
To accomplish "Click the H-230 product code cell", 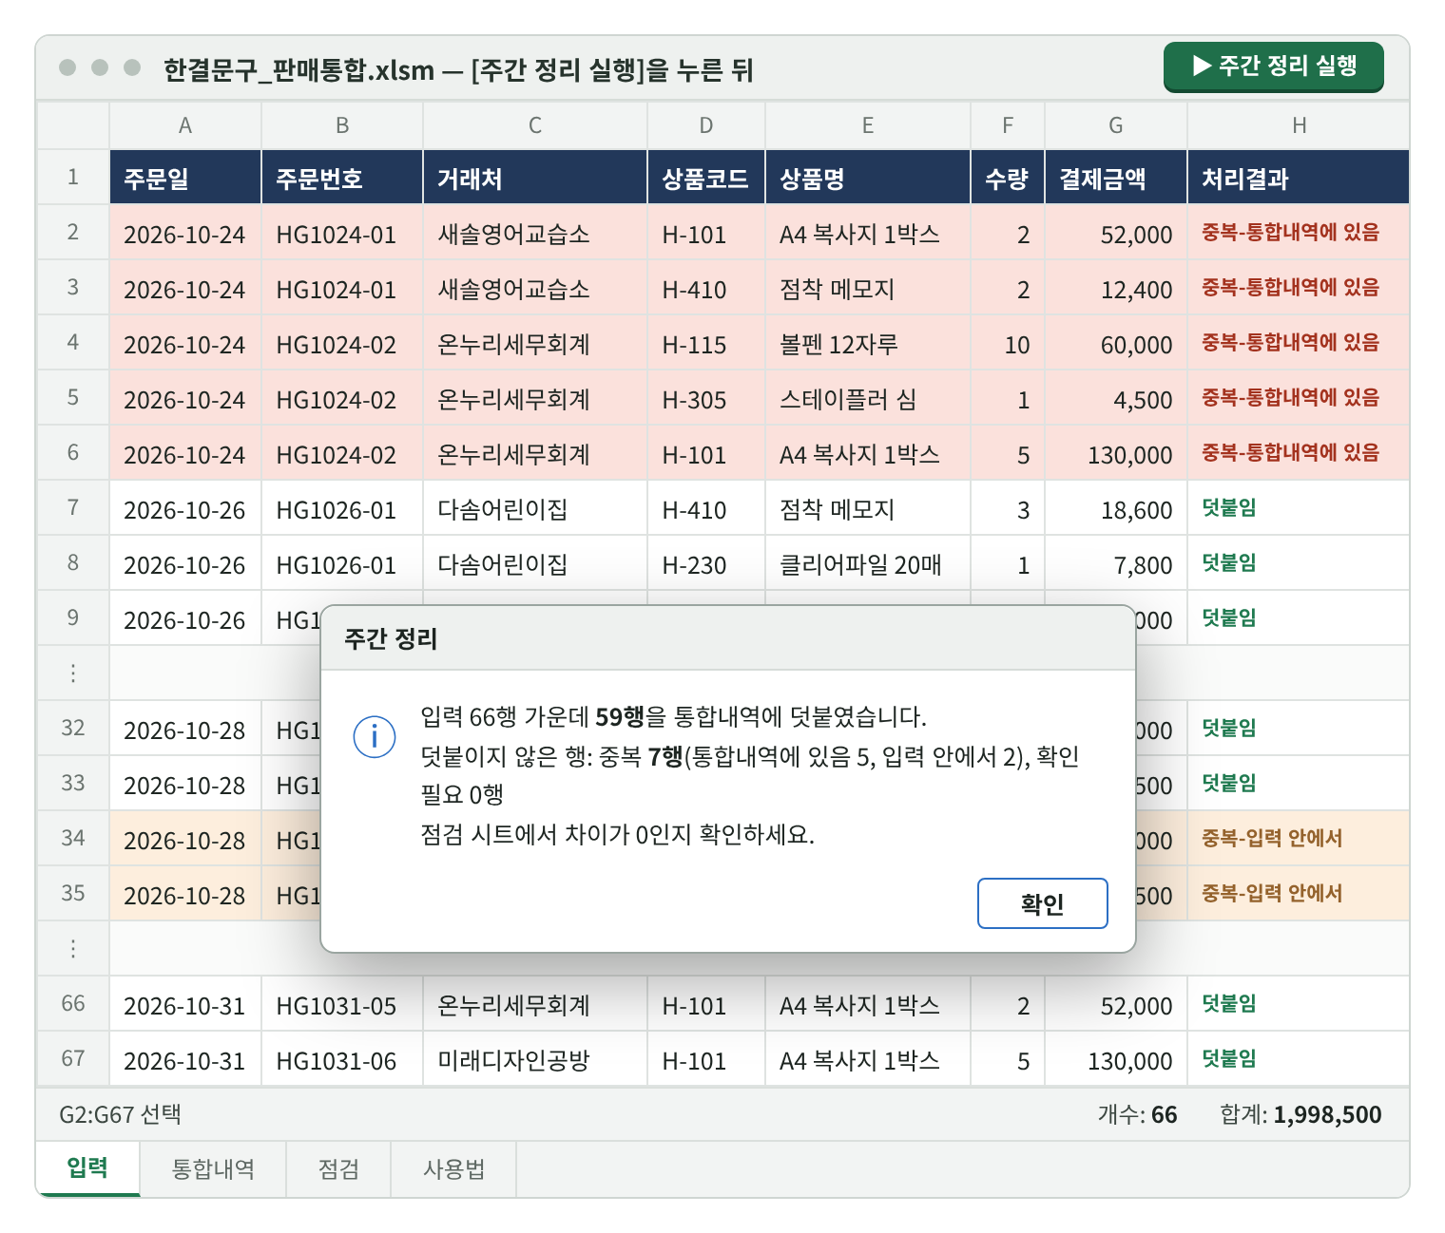I will click(706, 563).
